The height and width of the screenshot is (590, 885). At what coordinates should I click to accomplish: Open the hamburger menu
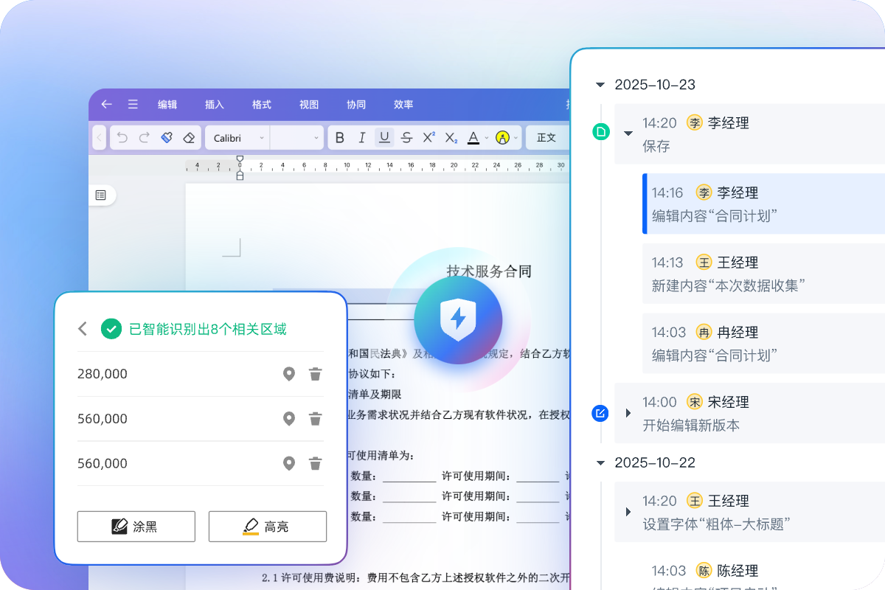pyautogui.click(x=133, y=105)
